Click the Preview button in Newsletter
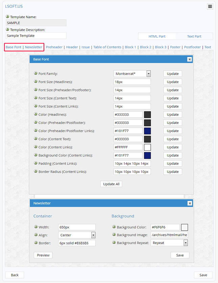The height and width of the screenshot is (283, 218). (x=43, y=255)
